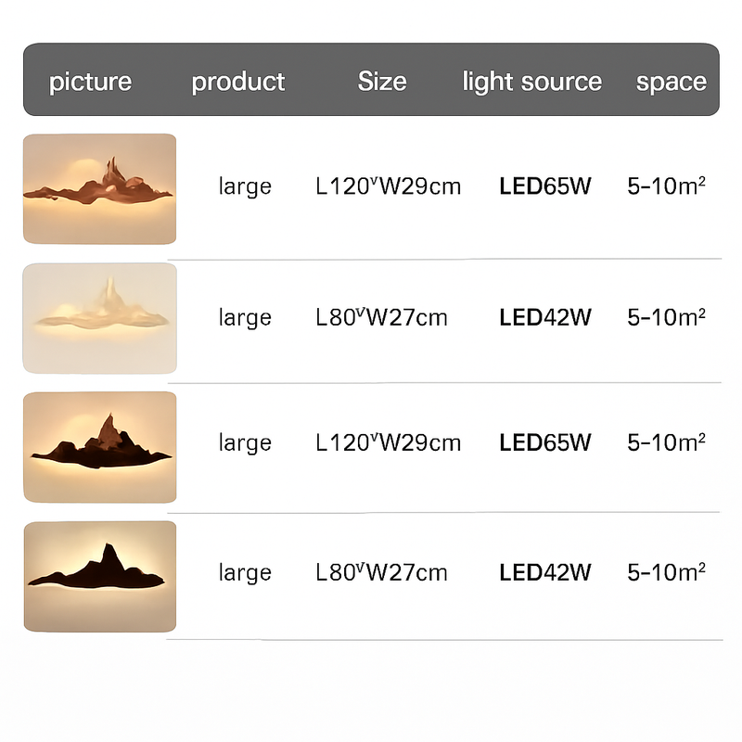This screenshot has width=742, height=742.
Task: Open the white mountain lamp thumbnail
Action: (99, 318)
